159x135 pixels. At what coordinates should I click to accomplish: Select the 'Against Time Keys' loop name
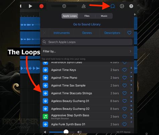(x=63, y=70)
